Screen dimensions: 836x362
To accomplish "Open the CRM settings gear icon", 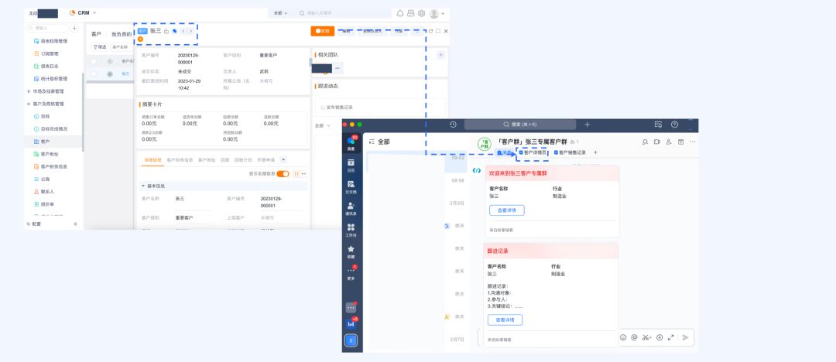I will [x=421, y=13].
